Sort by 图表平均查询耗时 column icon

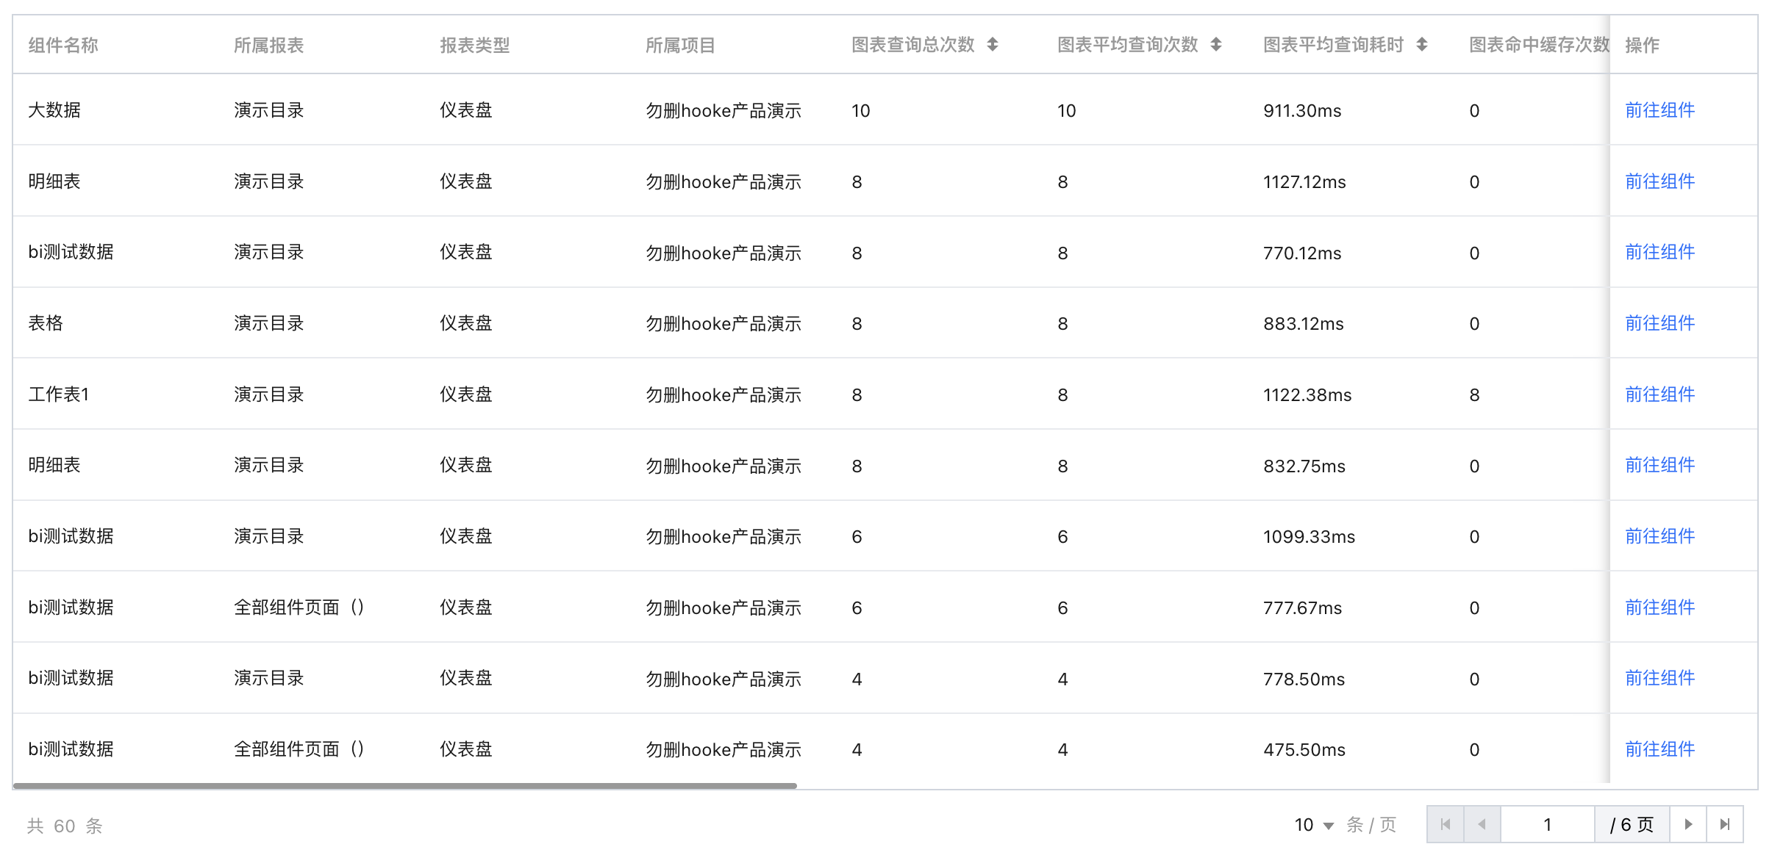[x=1421, y=45]
